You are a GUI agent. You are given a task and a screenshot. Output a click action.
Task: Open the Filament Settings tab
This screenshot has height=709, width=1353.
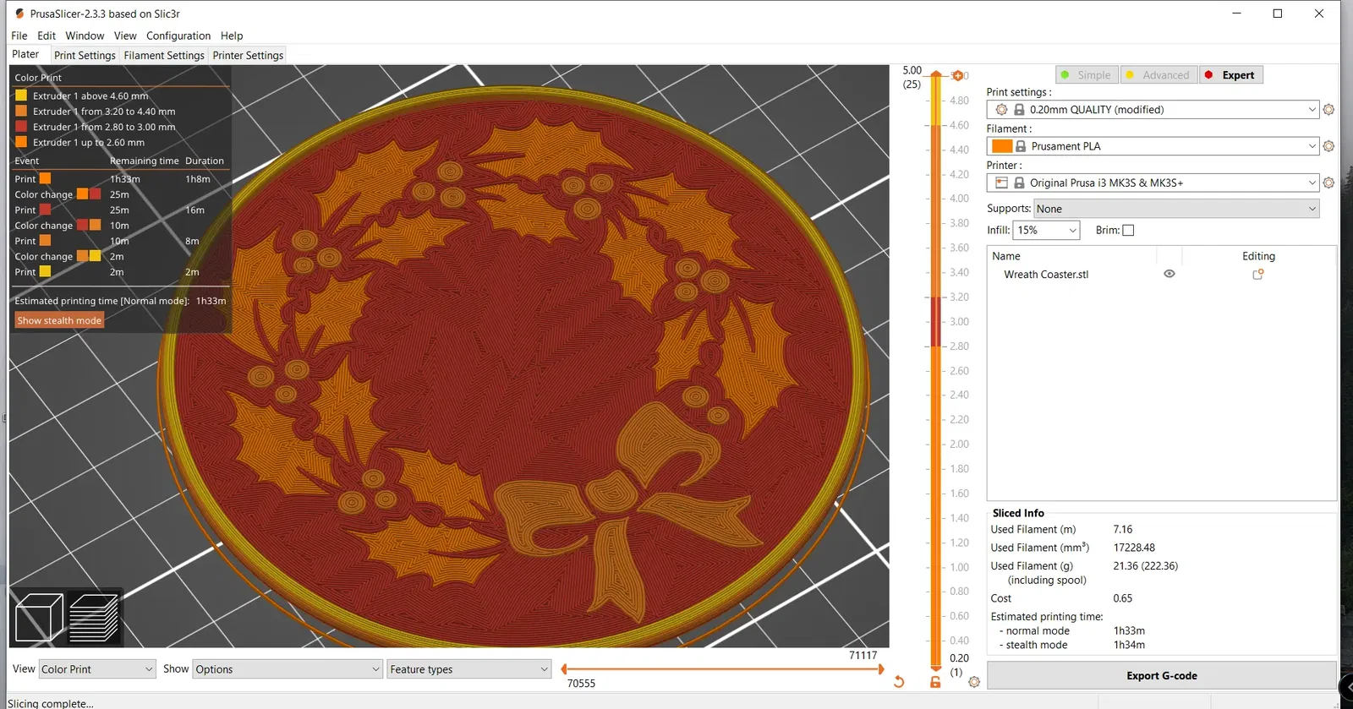click(164, 56)
